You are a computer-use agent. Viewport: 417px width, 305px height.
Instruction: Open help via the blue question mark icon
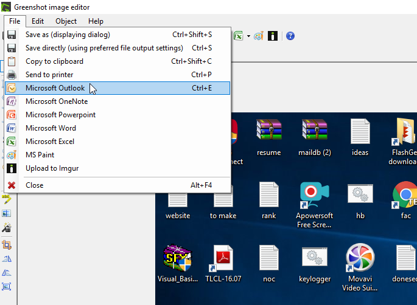click(290, 36)
